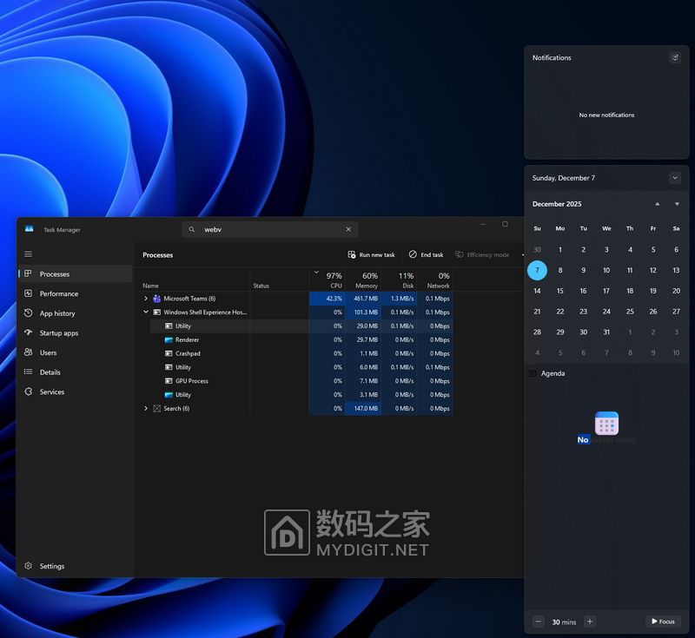Open Task Manager hamburger navigation menu

pyautogui.click(x=29, y=254)
